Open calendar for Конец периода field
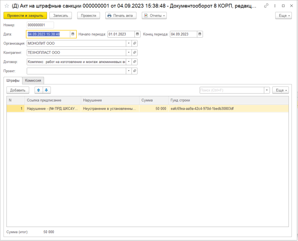Image resolution: width=298 pixels, height=241 pixels. coord(199,34)
